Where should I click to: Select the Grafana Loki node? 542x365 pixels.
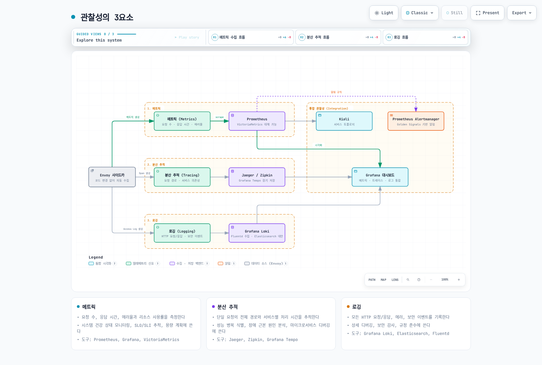coord(257,233)
